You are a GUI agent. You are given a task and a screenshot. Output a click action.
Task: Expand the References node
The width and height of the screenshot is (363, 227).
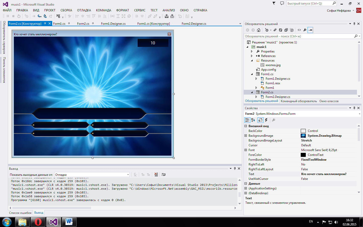252,56
